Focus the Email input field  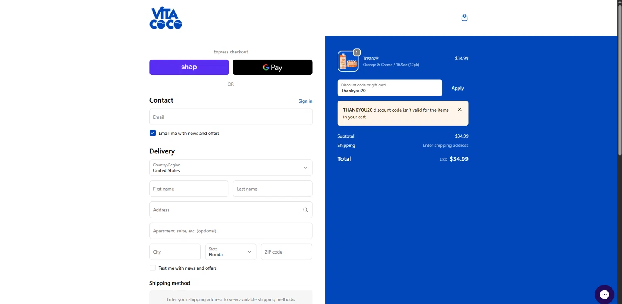231,117
